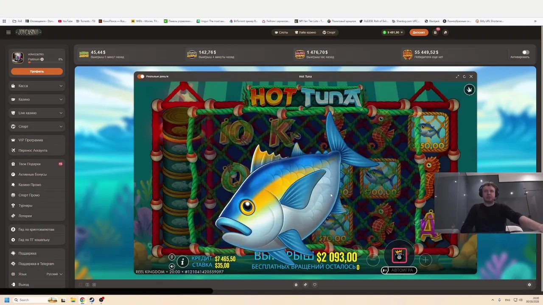Click the round arrow badge in game corner

[x=469, y=89]
